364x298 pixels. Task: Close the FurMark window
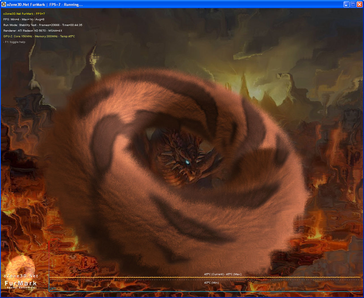[359, 4]
